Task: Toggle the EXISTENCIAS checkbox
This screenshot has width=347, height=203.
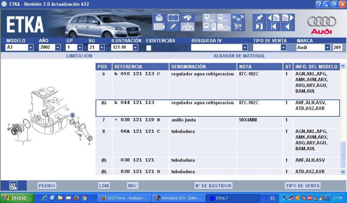Action: point(149,48)
